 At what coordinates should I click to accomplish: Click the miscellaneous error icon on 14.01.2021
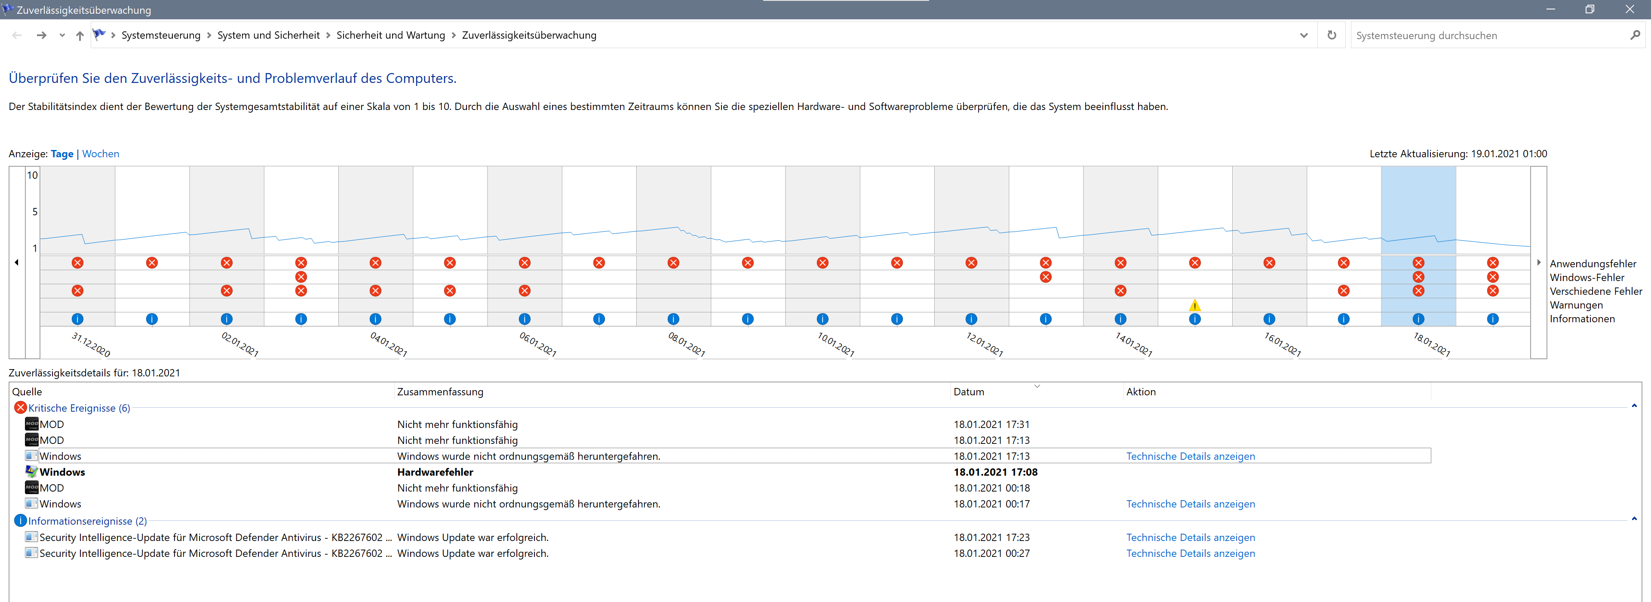[1120, 291]
